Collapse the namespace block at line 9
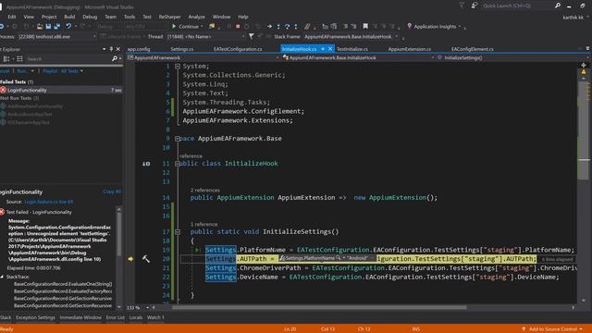This screenshot has width=592, height=333. 178,139
